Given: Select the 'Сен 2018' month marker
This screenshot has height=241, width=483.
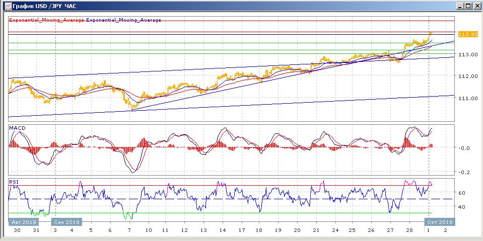Looking at the screenshot, I should 66,221.
